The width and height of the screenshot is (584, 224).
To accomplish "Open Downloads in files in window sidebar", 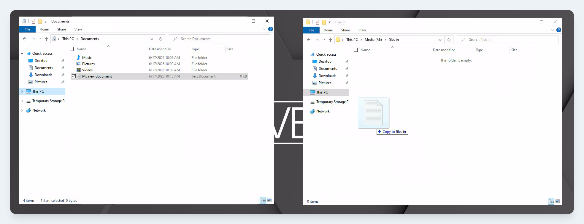I will point(327,76).
